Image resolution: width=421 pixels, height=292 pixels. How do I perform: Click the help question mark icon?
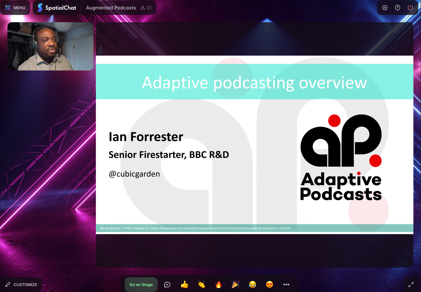397,8
